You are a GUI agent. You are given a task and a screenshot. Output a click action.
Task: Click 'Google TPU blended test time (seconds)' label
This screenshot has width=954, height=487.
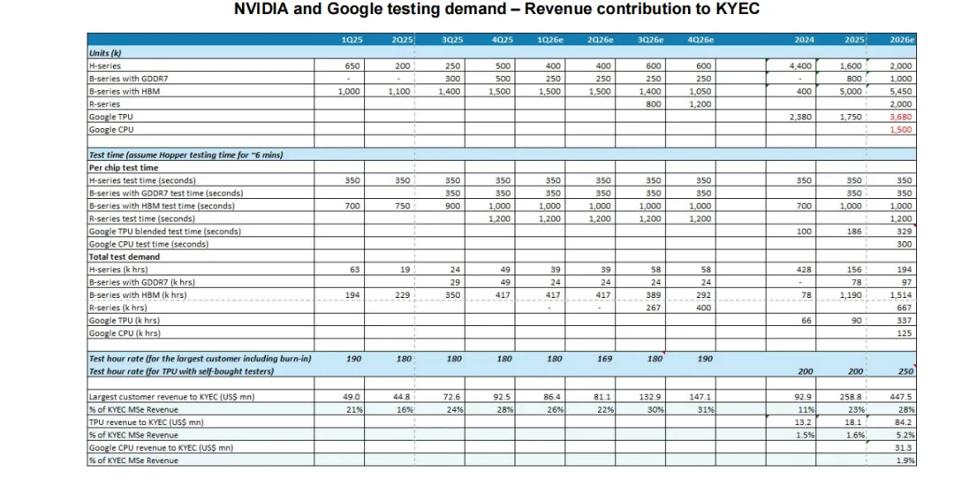(x=165, y=232)
